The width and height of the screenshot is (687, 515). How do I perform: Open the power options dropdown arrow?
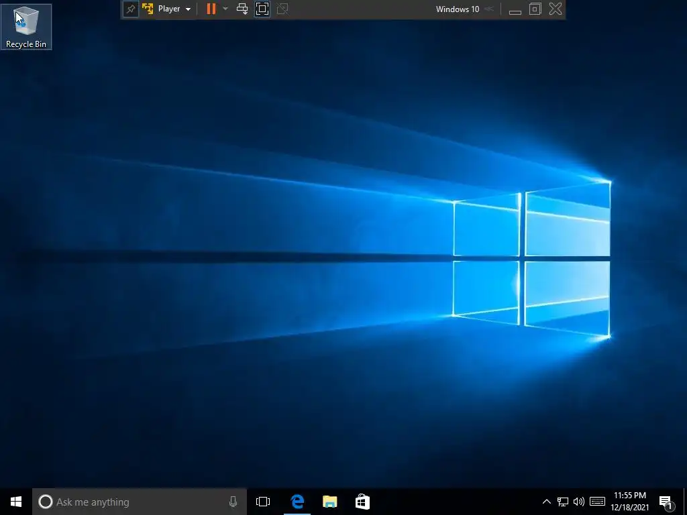click(225, 9)
